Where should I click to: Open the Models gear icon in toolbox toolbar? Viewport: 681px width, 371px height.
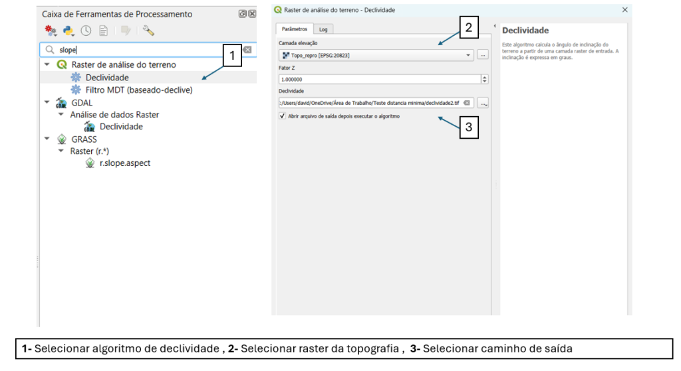pyautogui.click(x=51, y=31)
